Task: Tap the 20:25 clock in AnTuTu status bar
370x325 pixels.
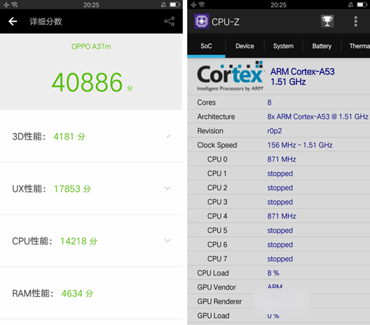Action: tap(91, 4)
